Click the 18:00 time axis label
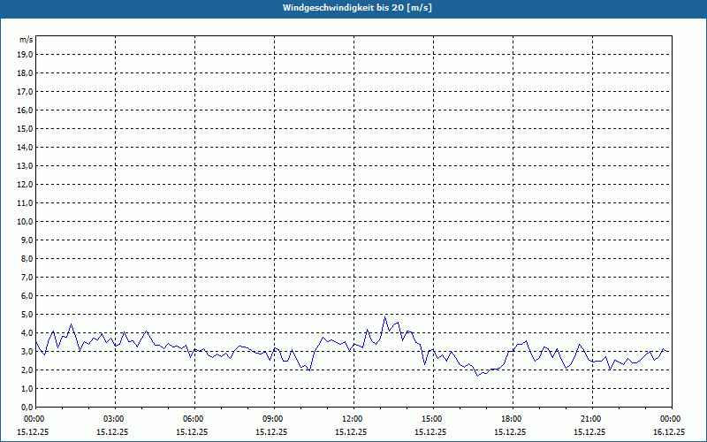 click(511, 419)
